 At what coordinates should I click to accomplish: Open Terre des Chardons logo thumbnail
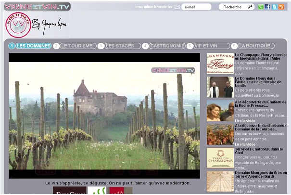(220, 158)
